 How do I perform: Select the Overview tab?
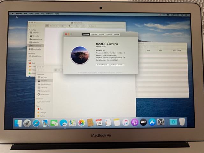coord(86,34)
